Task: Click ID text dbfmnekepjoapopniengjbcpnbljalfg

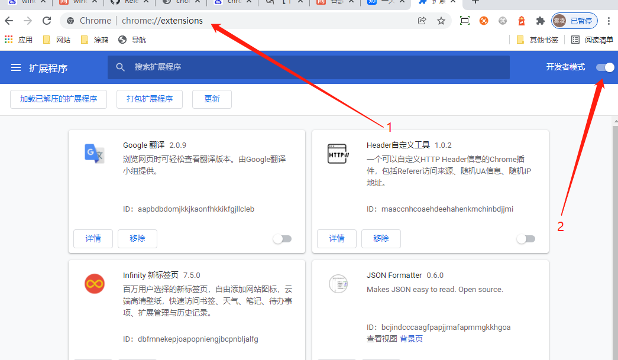Action: pos(198,339)
